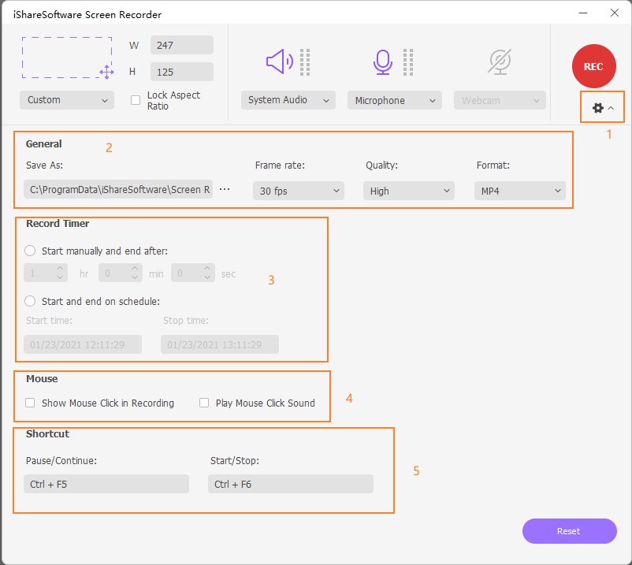
Task: Click the dashed capture area selection icon
Action: 68,58
